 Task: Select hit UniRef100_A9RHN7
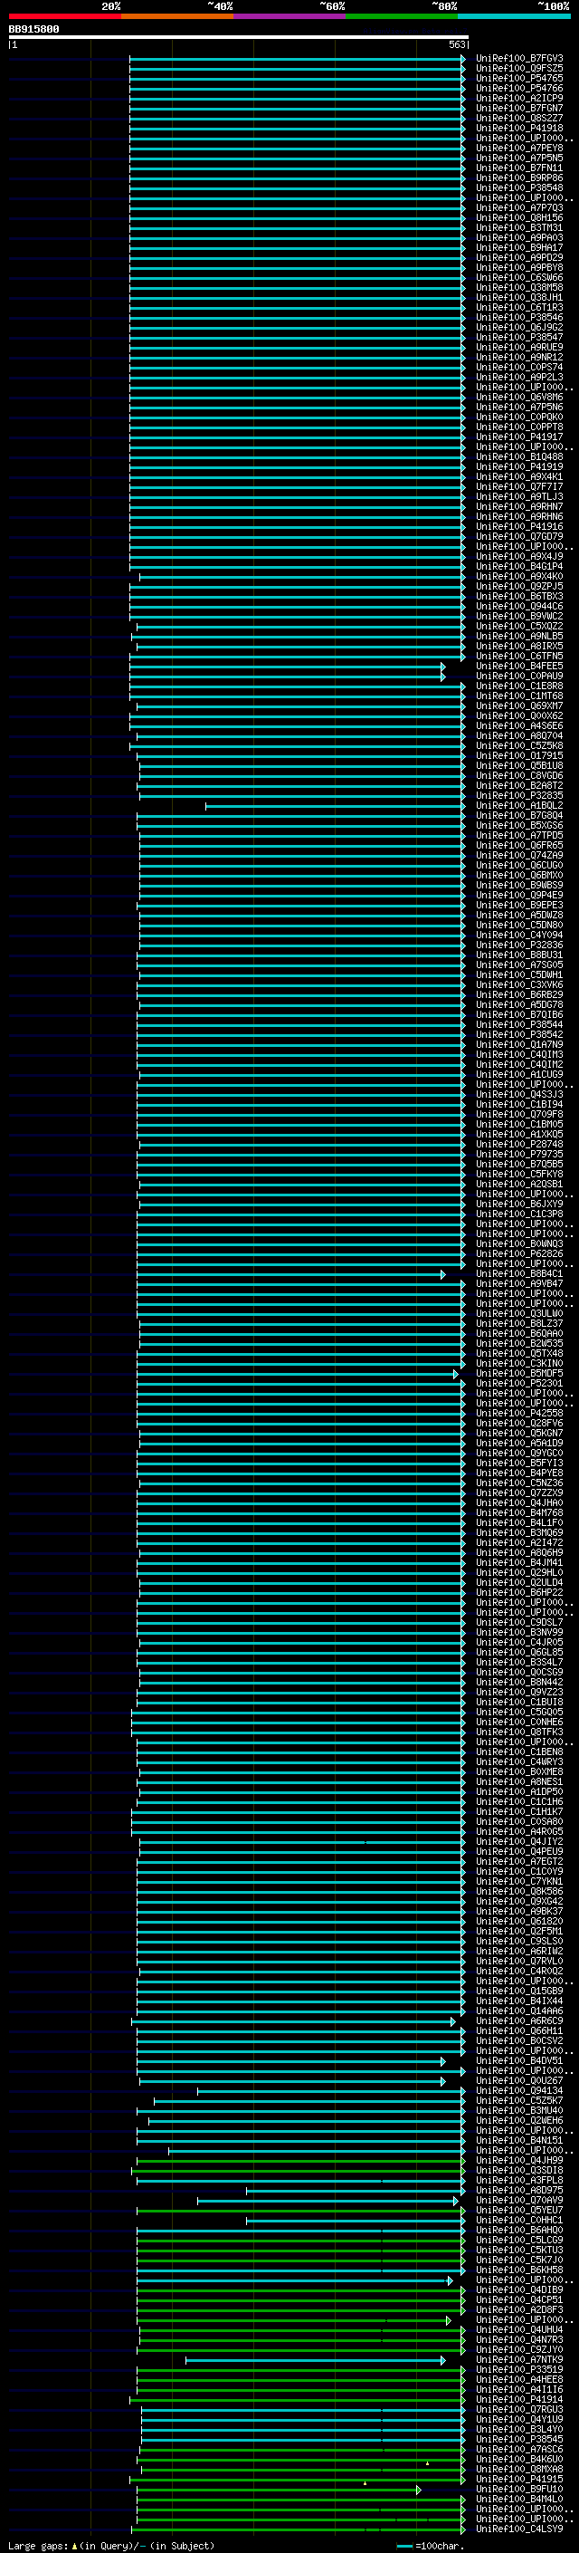[518, 506]
